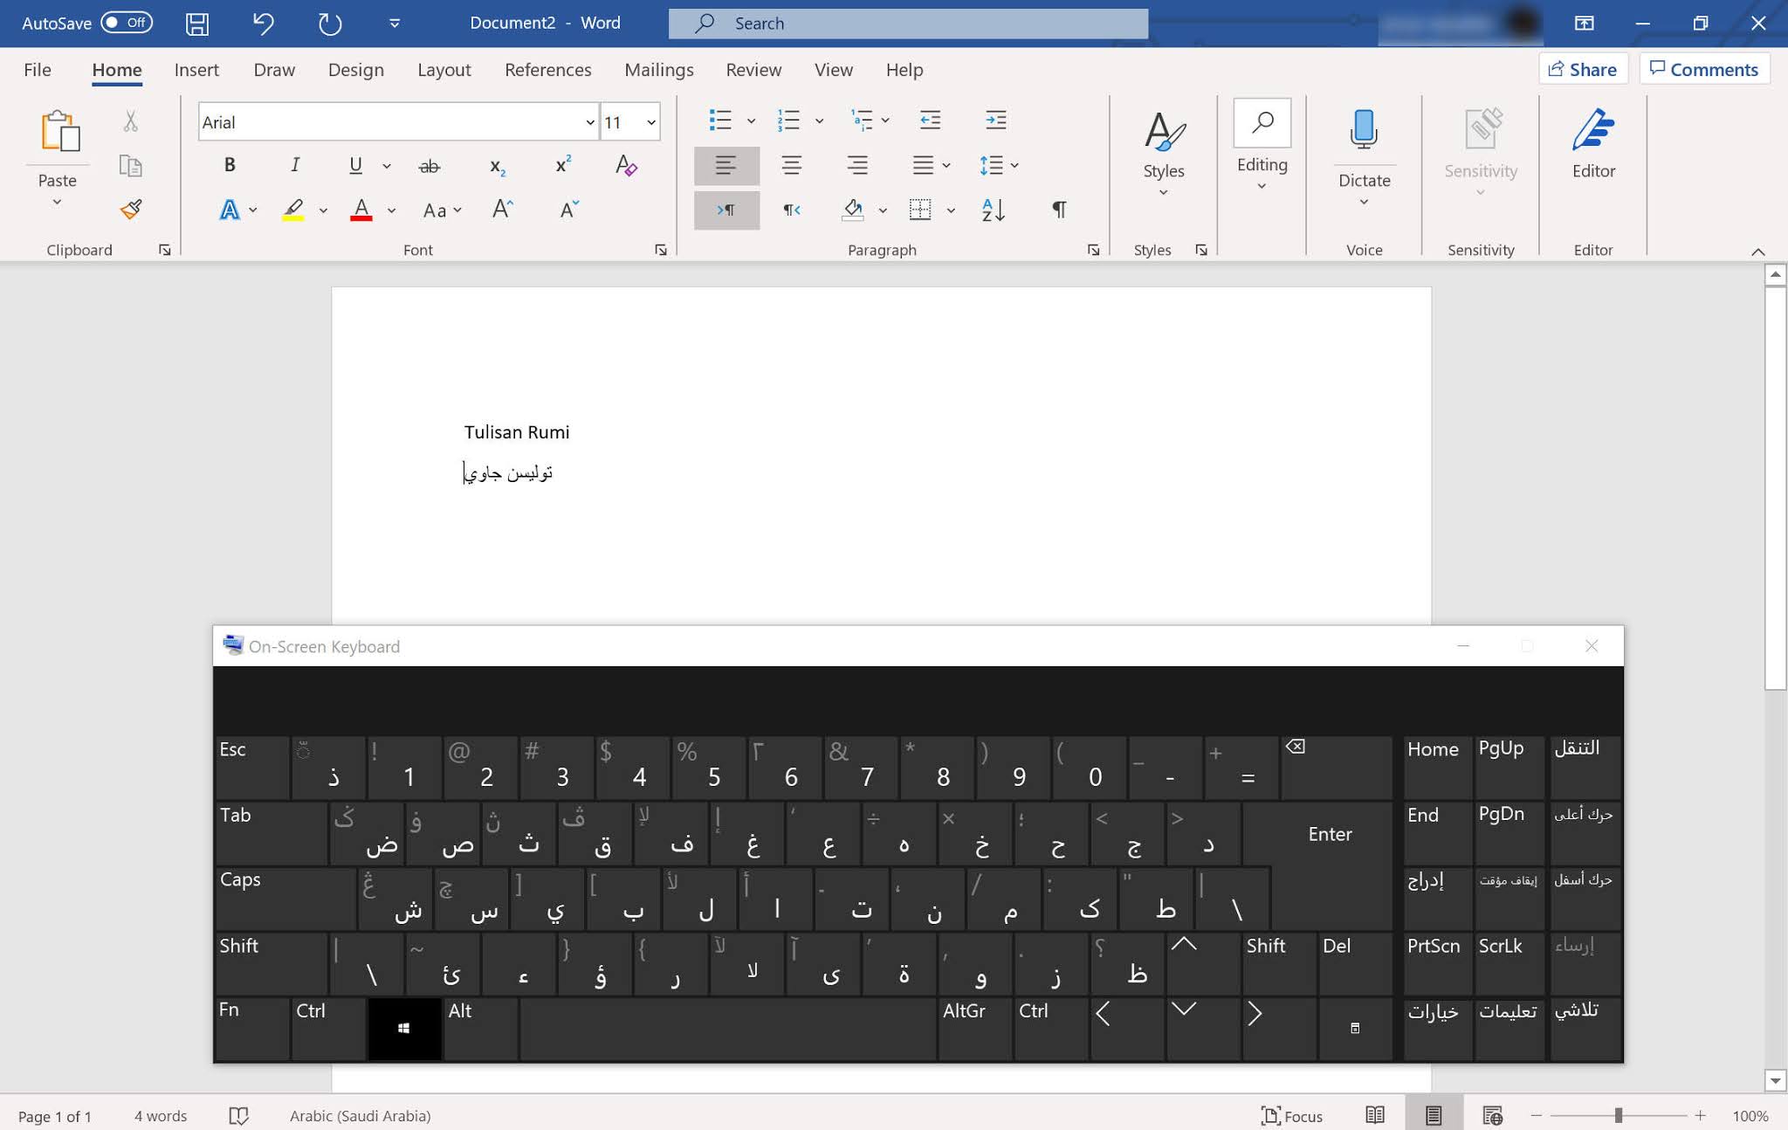Increase font size with grow font icon
The width and height of the screenshot is (1788, 1130).
point(503,209)
